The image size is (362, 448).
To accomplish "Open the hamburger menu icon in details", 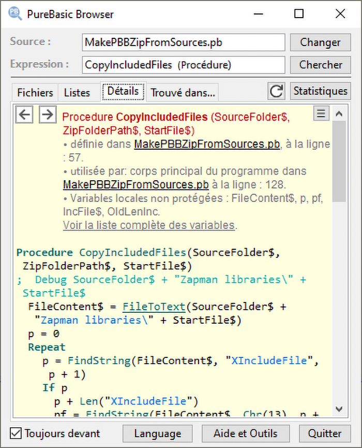I will tap(321, 113).
